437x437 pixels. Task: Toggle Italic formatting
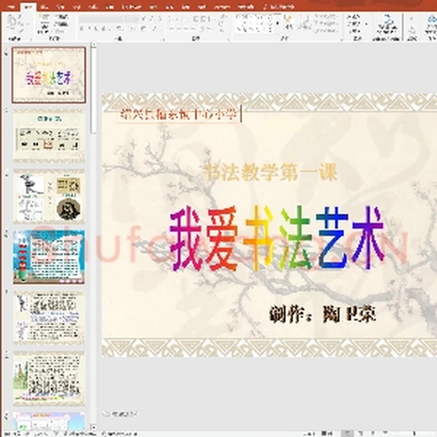(x=89, y=29)
